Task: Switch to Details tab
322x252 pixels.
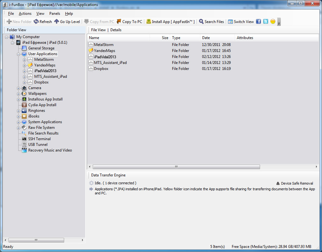Action: 116,30
